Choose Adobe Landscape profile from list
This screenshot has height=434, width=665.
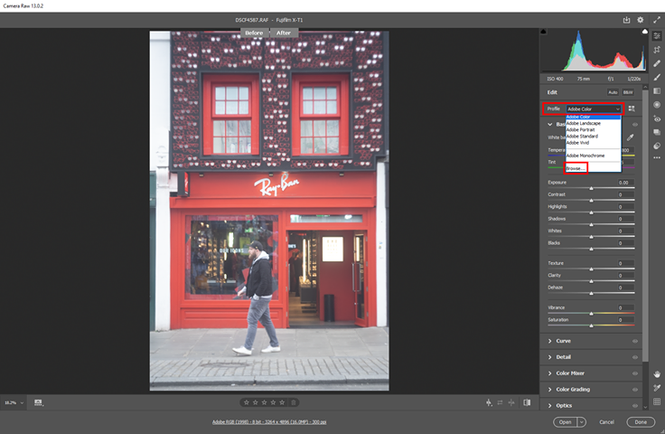[x=594, y=123]
